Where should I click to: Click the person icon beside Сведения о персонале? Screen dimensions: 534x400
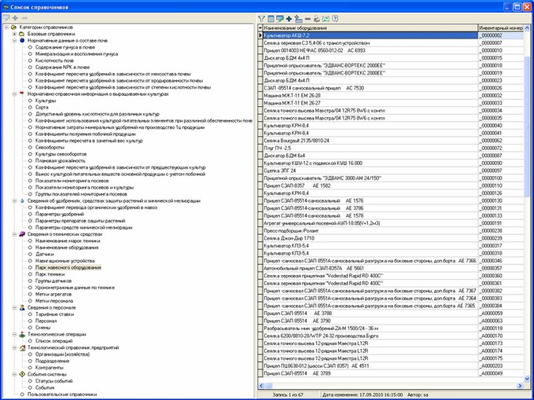21,307
